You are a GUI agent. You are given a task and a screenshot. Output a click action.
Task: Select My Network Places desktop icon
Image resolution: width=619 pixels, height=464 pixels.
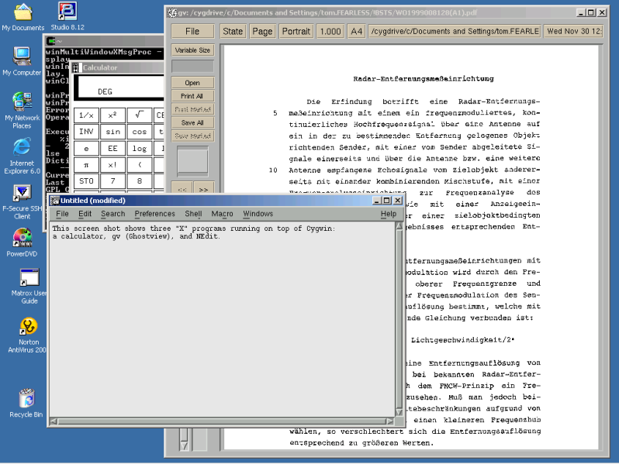coord(22,110)
